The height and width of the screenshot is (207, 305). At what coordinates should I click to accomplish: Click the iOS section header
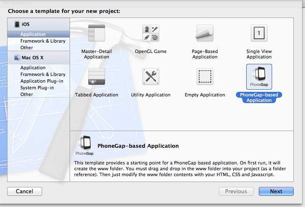(x=38, y=24)
